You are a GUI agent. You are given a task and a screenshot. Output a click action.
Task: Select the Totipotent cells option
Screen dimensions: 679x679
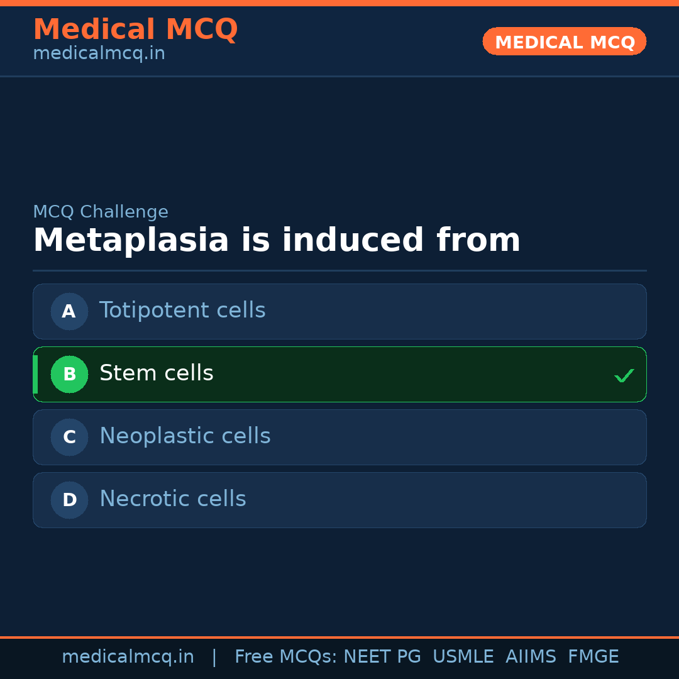[x=182, y=311]
